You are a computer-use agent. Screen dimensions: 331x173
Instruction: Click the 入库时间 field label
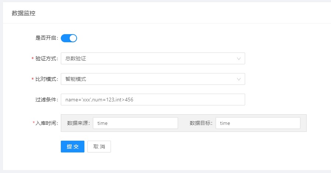46,123
